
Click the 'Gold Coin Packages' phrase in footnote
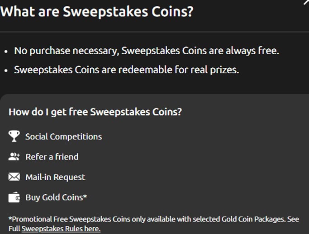253,219
